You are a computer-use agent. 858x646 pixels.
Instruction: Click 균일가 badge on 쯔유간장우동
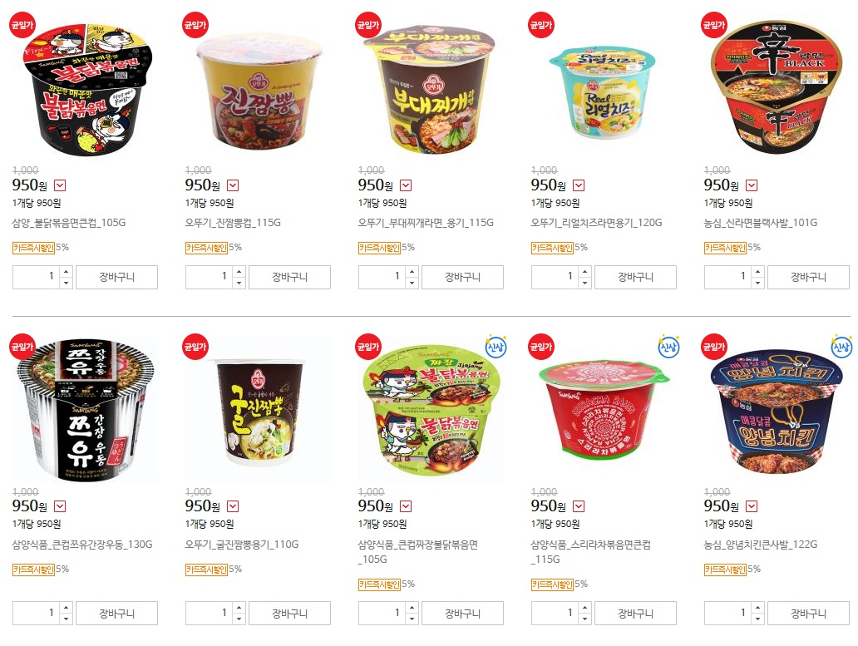pos(22,347)
